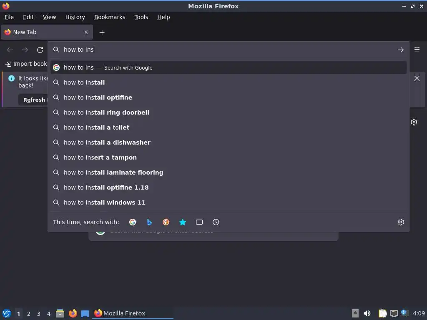The image size is (427, 320).
Task: Open the new tab page personalize gear
Action: 414,122
